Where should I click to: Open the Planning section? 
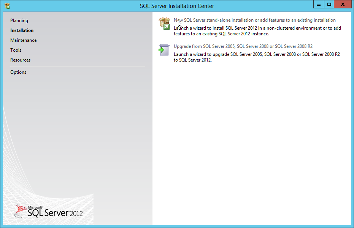click(19, 21)
